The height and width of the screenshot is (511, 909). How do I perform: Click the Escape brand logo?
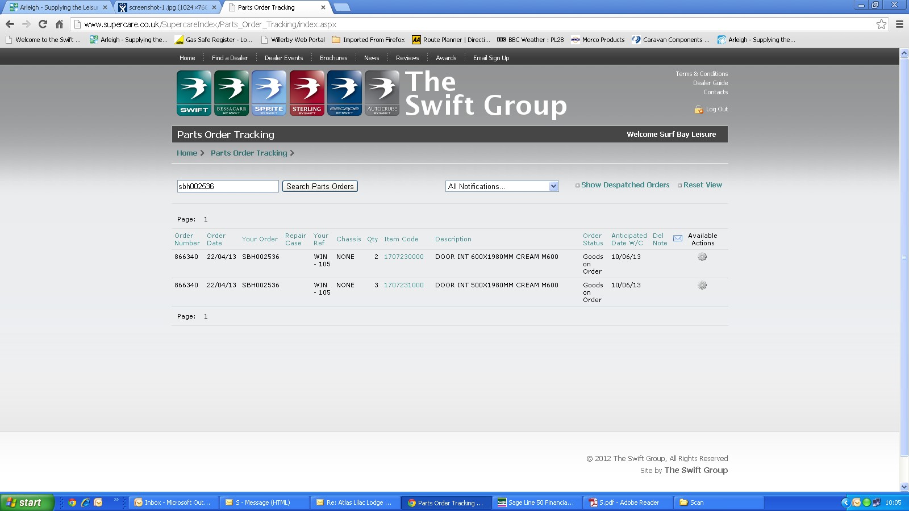(344, 93)
